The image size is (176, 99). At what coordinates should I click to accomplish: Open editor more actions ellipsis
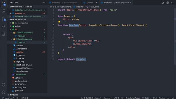[172, 2]
